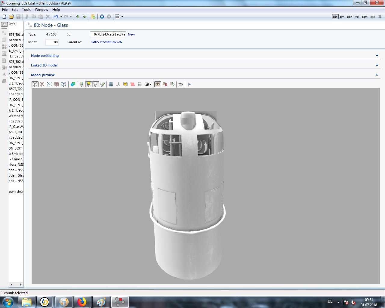Toggle the All chunk filter button
Screen dimensions: 385x308
click(4, 24)
